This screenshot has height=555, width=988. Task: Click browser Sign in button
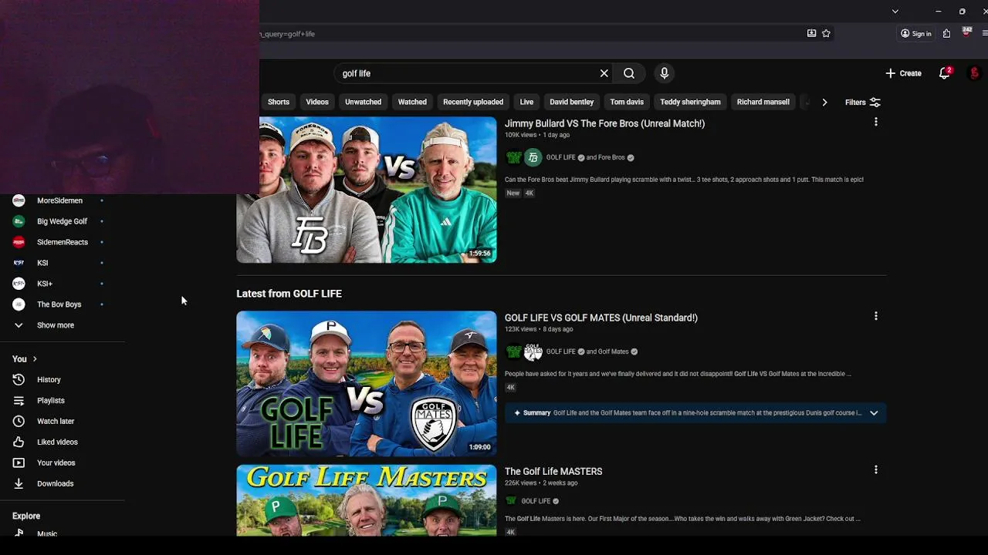(x=916, y=33)
